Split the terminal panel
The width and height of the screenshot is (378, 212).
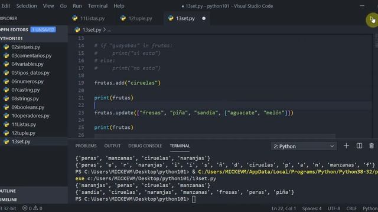359,146
